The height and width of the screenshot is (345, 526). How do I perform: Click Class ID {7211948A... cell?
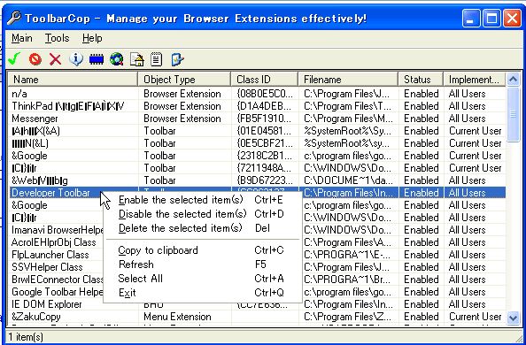(x=265, y=168)
